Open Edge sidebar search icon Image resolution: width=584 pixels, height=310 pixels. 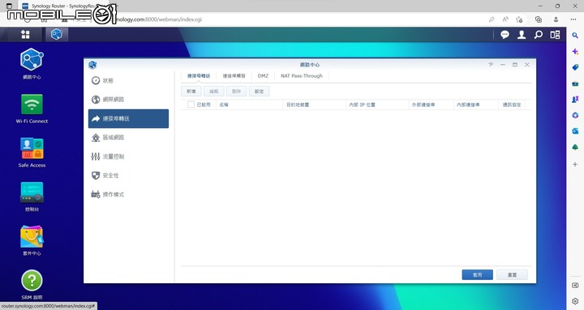tap(575, 36)
